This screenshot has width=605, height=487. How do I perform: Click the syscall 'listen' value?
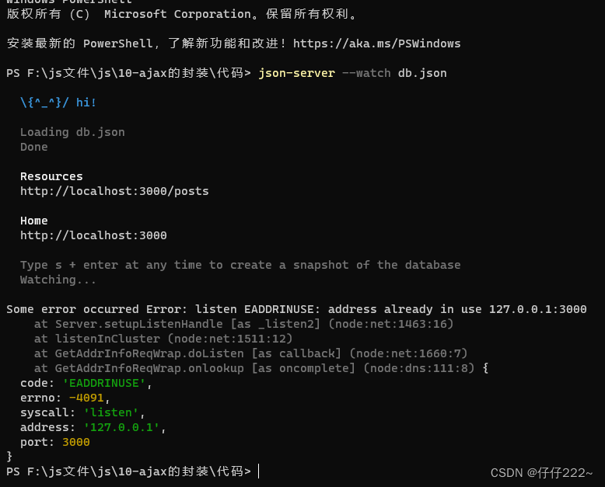tap(110, 412)
